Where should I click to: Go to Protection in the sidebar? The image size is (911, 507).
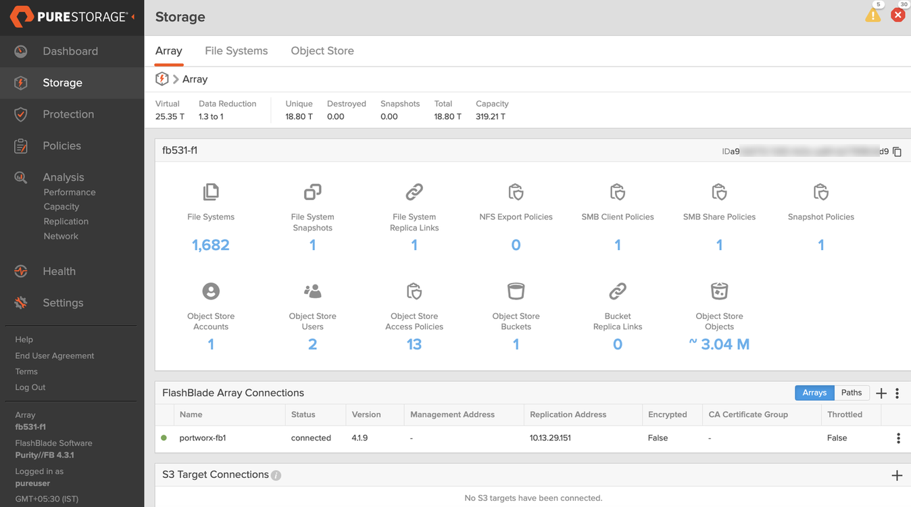pyautogui.click(x=68, y=114)
